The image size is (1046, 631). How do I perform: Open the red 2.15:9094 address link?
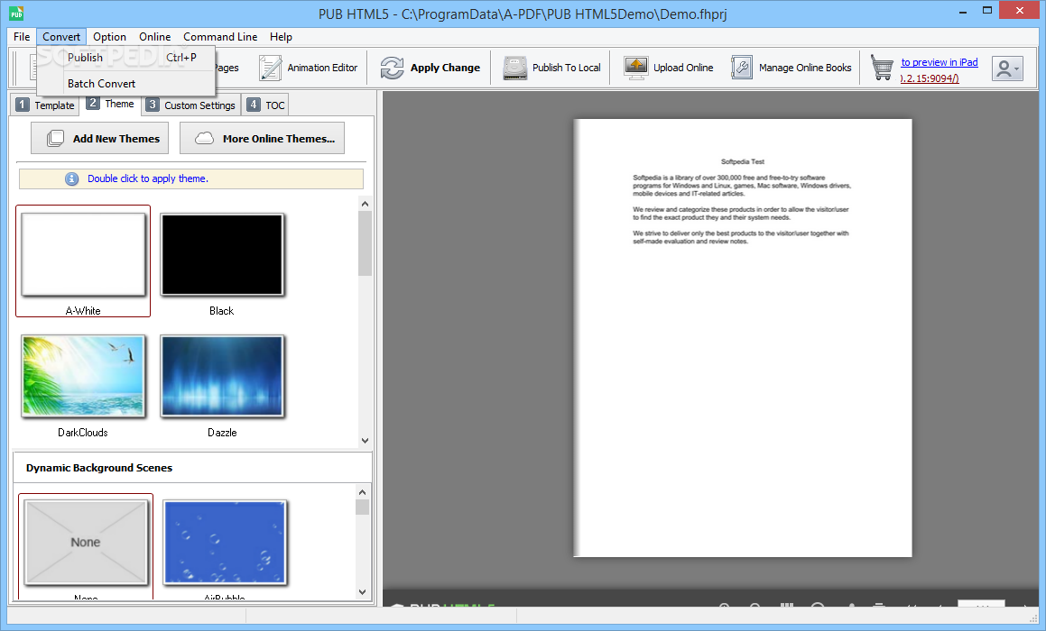(930, 78)
